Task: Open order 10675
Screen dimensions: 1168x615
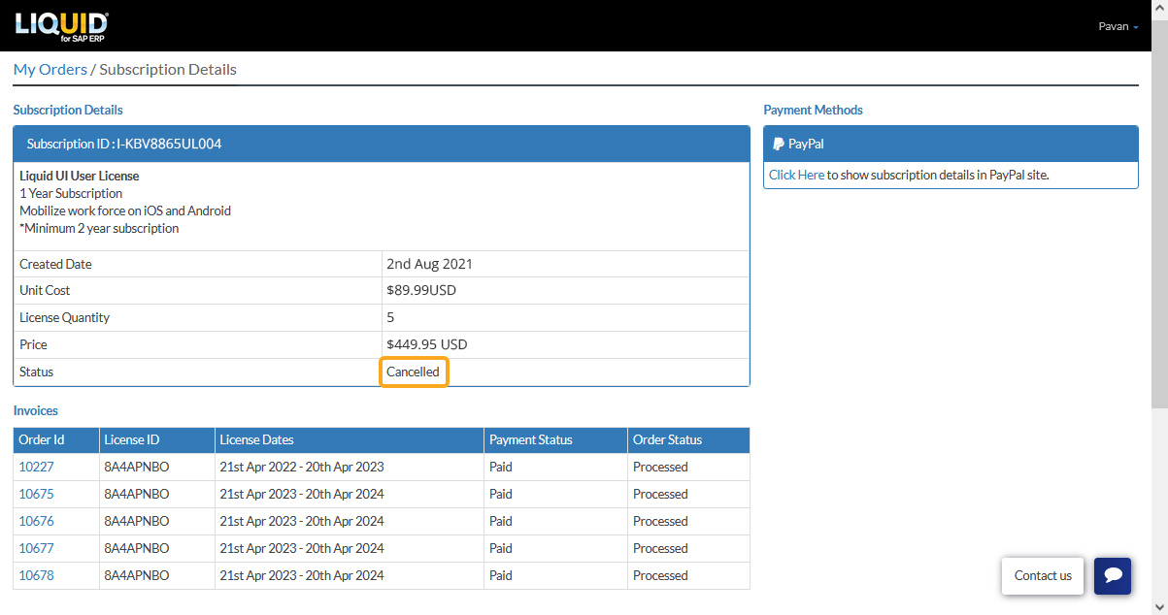Action: click(x=36, y=494)
